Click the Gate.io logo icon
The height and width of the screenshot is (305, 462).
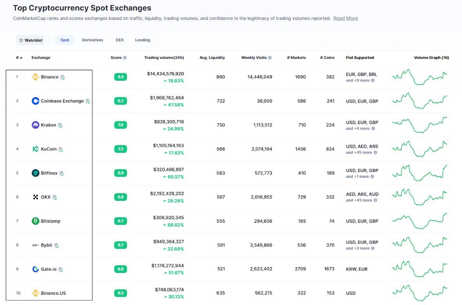36,269
